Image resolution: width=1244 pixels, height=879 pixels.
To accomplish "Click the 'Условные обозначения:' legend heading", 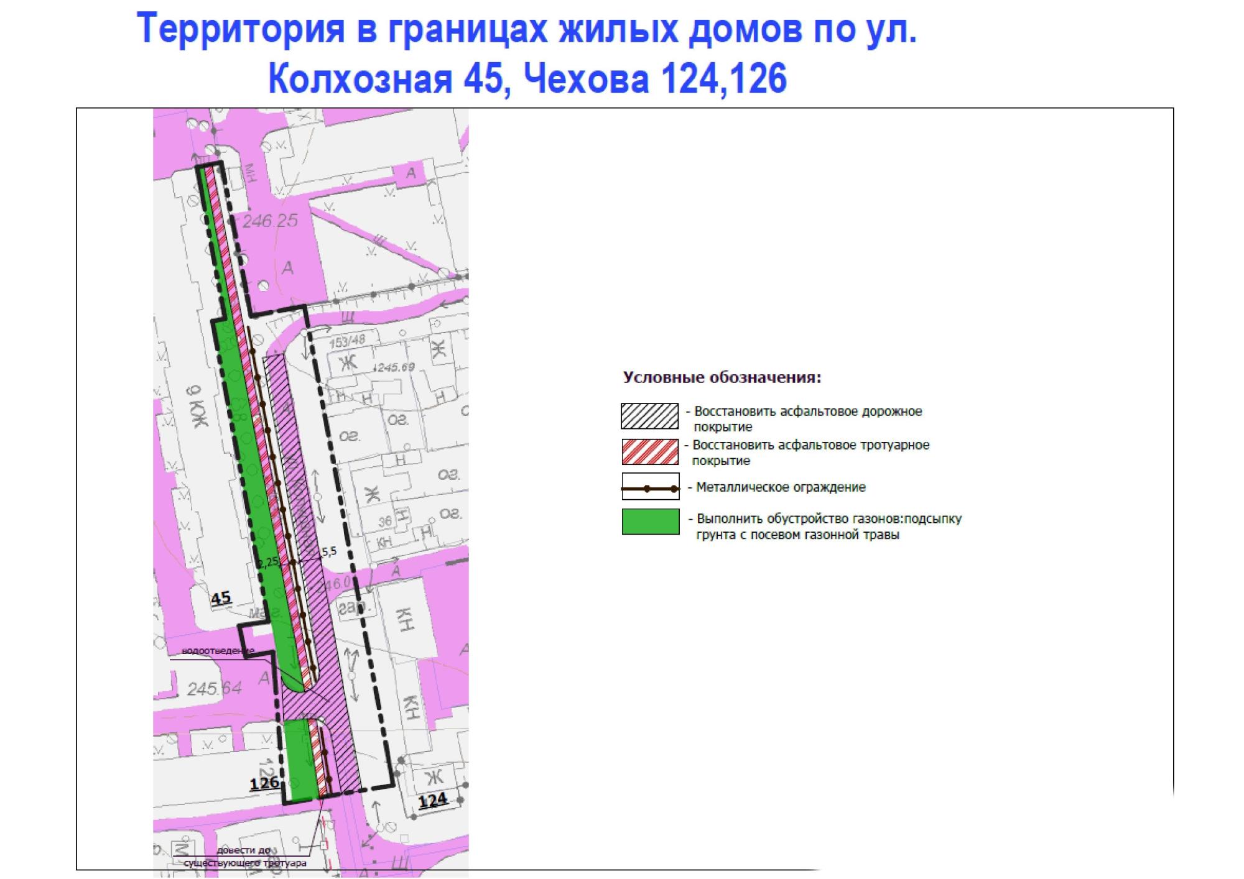I will coord(722,377).
